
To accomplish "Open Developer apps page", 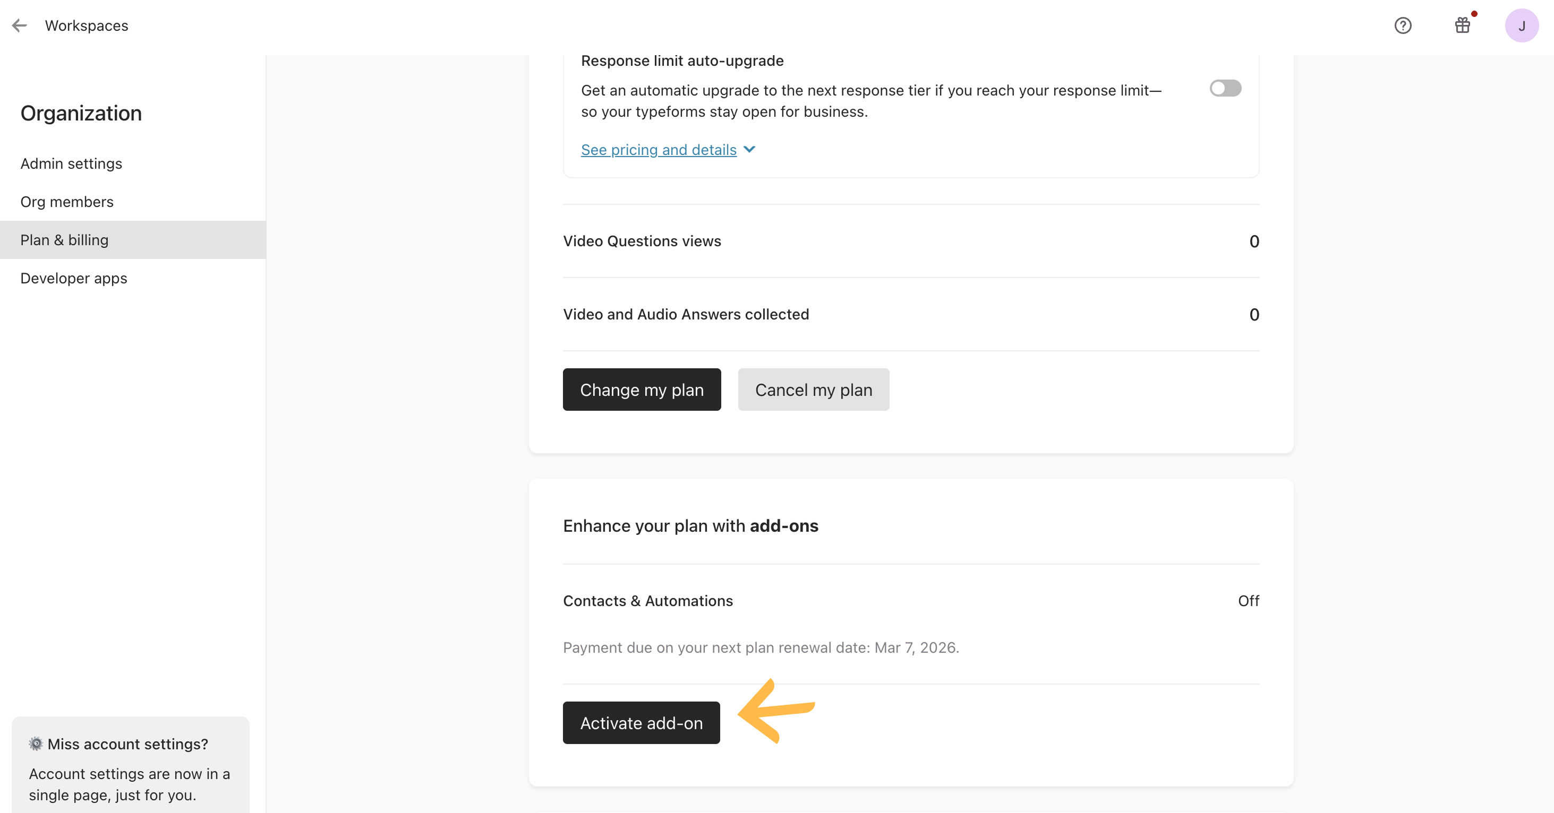I will click(74, 279).
